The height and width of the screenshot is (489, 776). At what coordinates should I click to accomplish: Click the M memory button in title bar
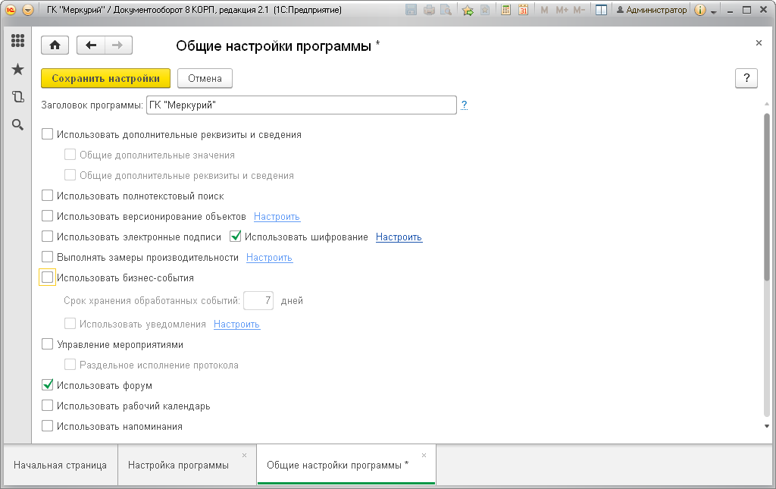[x=544, y=10]
